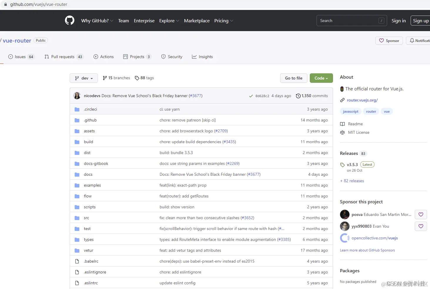Open the dev branch dropdown
Image resolution: width=430 pixels, height=289 pixels.
[x=84, y=78]
